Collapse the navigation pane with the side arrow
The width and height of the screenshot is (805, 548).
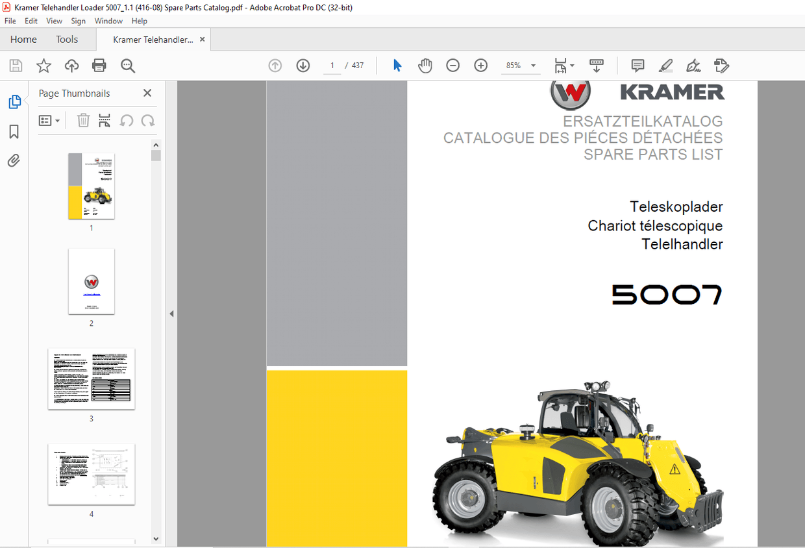point(171,313)
